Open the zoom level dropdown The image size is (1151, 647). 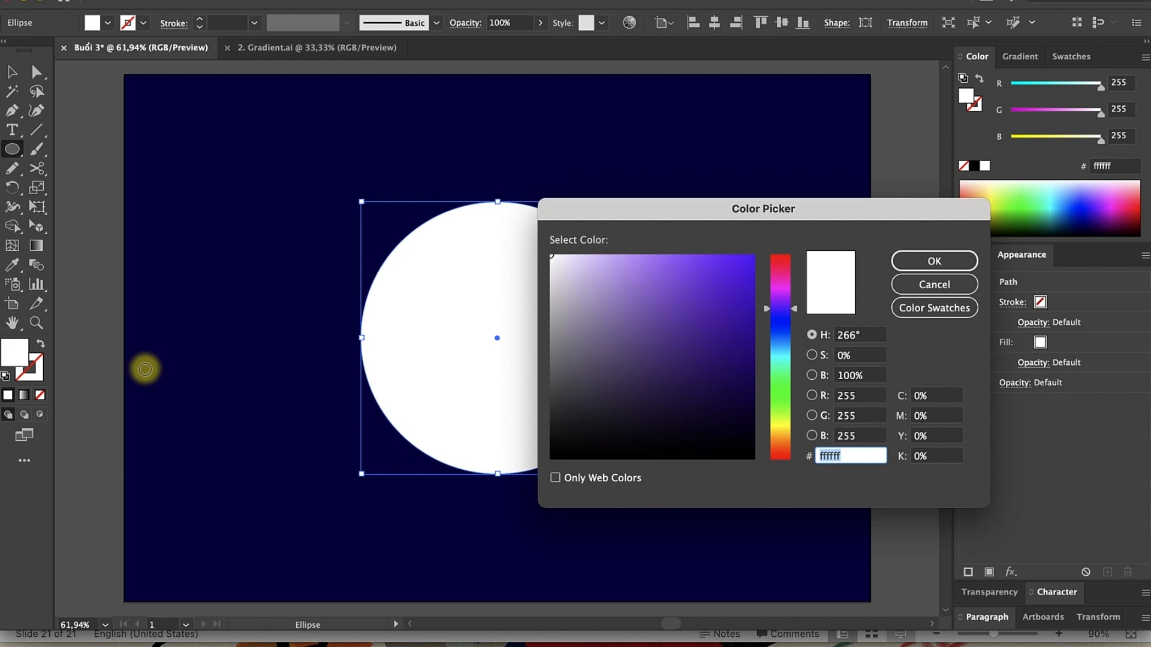(x=106, y=624)
